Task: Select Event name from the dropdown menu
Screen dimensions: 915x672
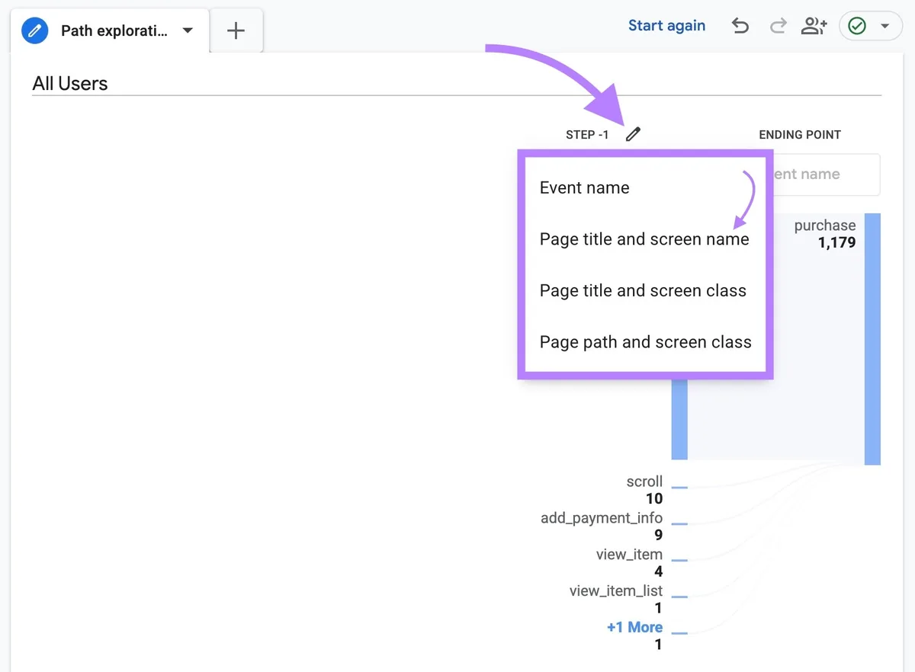Action: pos(584,188)
